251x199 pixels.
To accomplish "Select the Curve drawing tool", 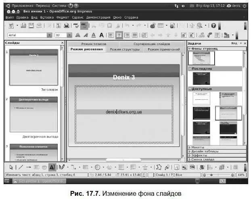I will [62, 167].
